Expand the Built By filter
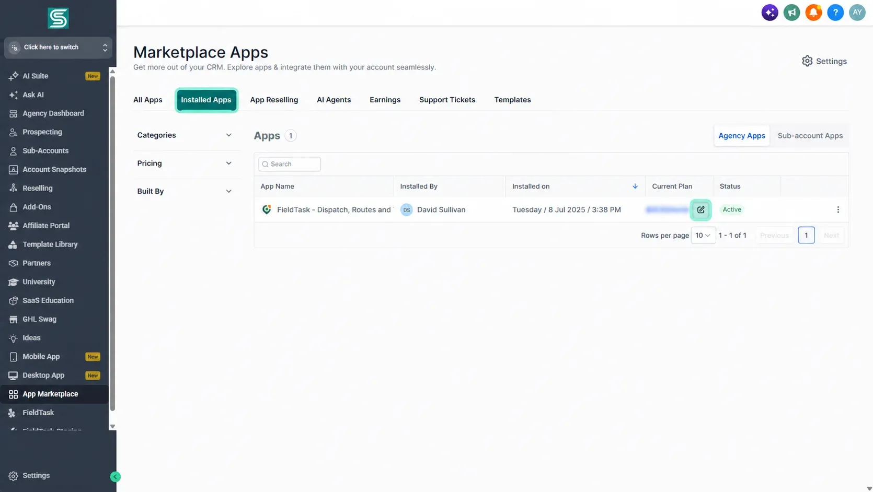Image resolution: width=873 pixels, height=492 pixels. (x=185, y=191)
